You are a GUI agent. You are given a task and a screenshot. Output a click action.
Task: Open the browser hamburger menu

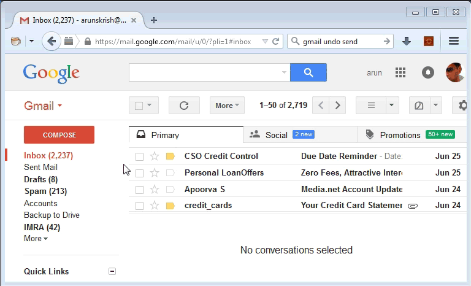click(x=454, y=41)
